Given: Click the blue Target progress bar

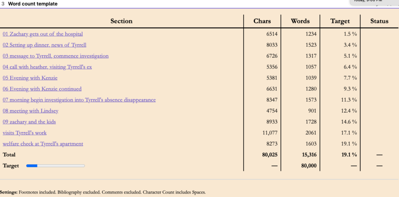Looking at the screenshot, I should (x=55, y=166).
